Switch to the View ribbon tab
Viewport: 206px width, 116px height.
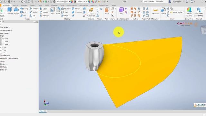(62, 5)
